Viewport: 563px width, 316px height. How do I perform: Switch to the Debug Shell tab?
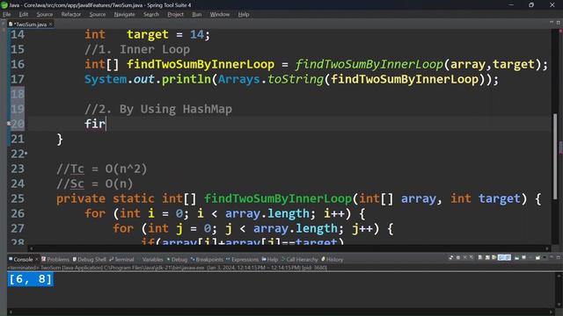[90, 259]
